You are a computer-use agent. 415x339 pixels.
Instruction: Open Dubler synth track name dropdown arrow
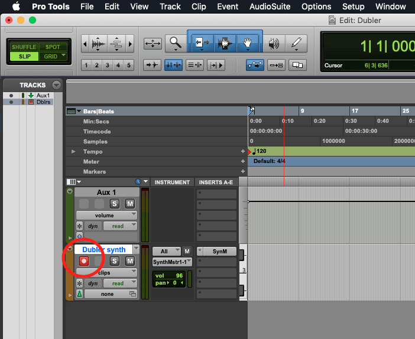tap(136, 249)
